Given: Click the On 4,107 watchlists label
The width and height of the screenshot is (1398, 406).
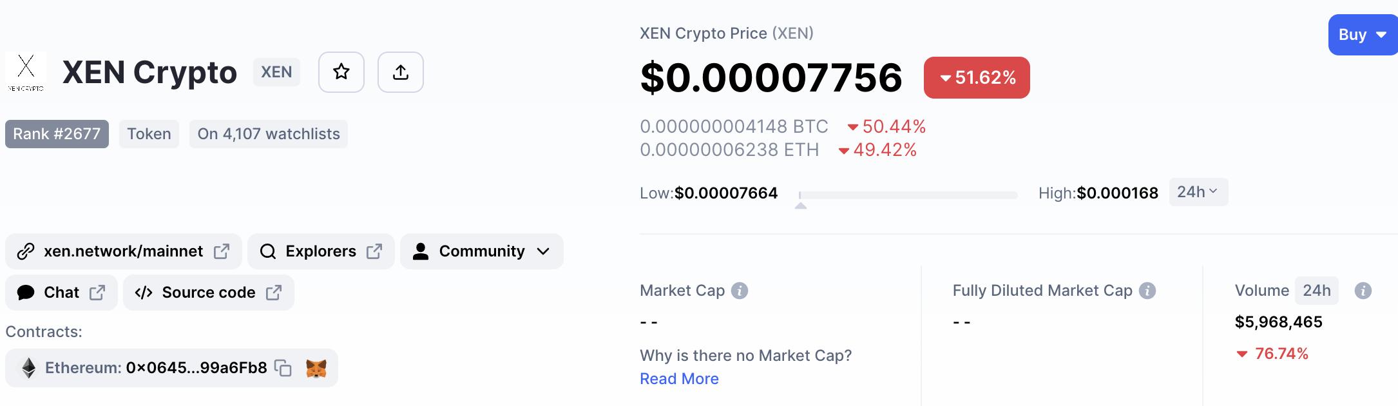Looking at the screenshot, I should pos(269,133).
